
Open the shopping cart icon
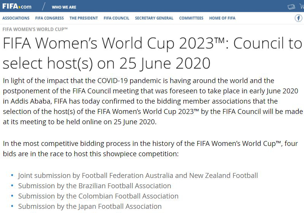click(302, 6)
